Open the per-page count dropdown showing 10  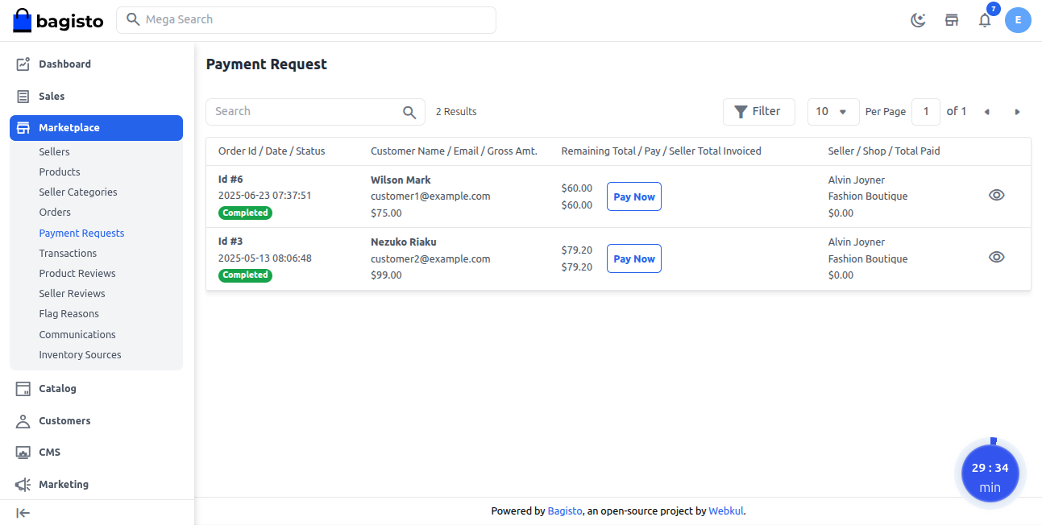point(833,111)
